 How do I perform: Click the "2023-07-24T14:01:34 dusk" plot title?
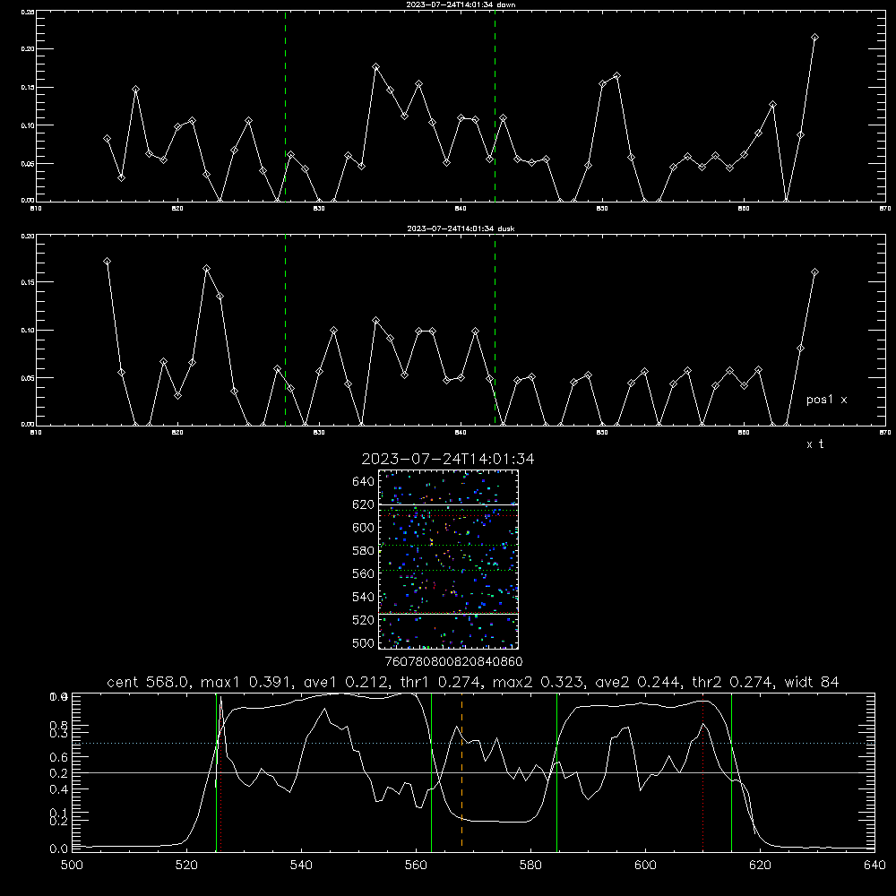click(x=461, y=228)
